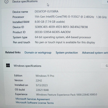Select processor value 11th Gen Intel Core i5-1135G7

tap(64, 17)
